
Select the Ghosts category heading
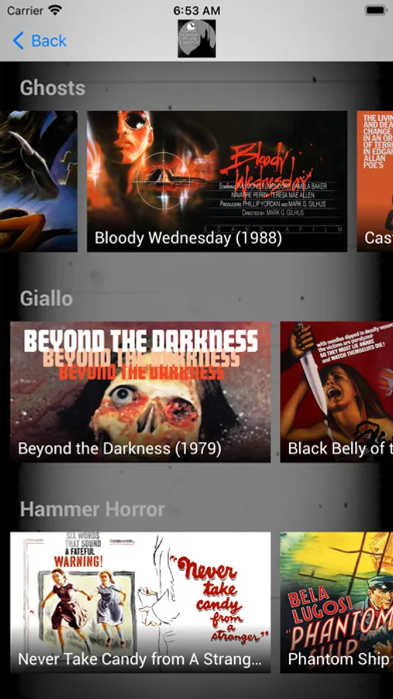53,88
